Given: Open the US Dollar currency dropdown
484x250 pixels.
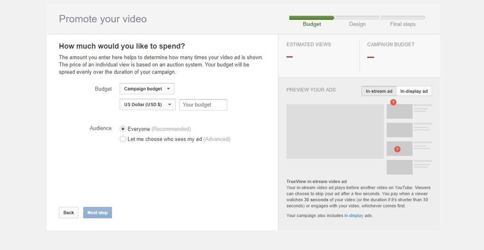Looking at the screenshot, I should (x=147, y=104).
